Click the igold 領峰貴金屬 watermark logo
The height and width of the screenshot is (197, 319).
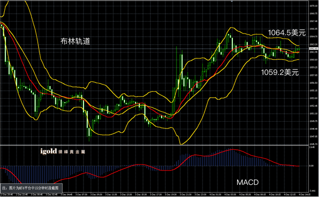tap(63, 151)
